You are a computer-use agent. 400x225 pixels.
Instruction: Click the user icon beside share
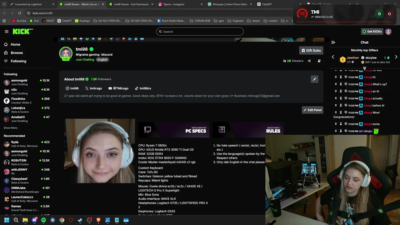coord(319,61)
